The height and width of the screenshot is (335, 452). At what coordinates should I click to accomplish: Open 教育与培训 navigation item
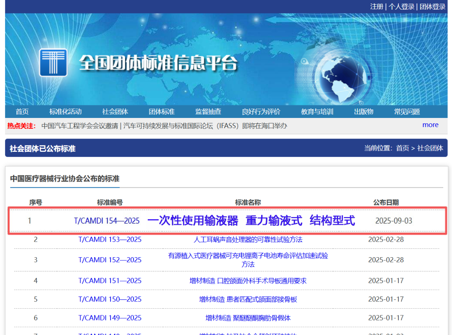click(x=317, y=112)
